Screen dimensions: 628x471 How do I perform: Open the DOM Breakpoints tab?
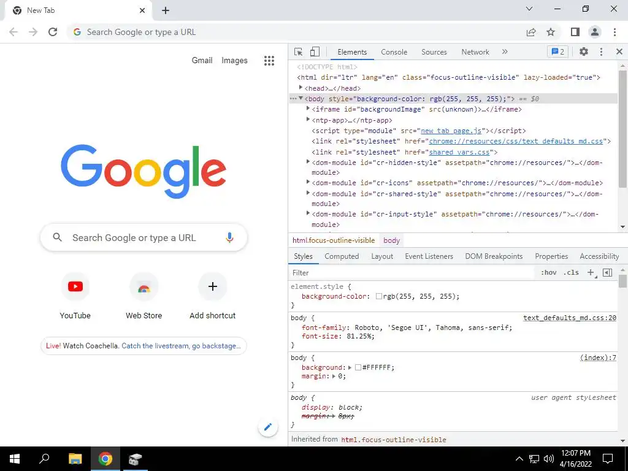[x=494, y=256]
